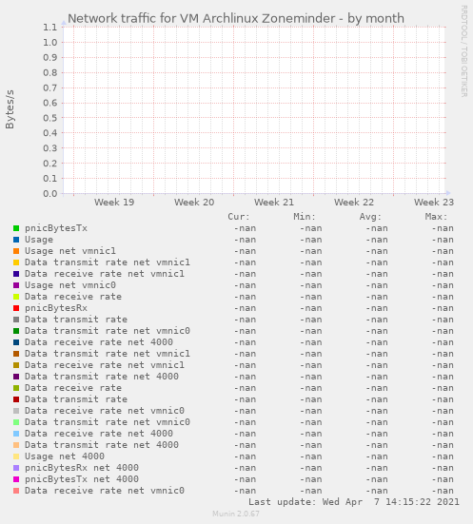Click the 'pnicBytesRx' legend label
473x524 pixels.
pos(56,308)
